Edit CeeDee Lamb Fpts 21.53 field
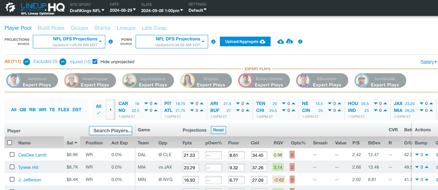 coord(191,155)
